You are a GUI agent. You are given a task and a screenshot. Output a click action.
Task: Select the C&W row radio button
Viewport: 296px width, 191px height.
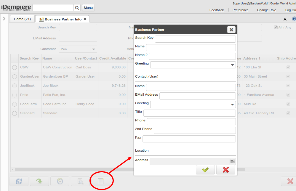click(x=15, y=68)
